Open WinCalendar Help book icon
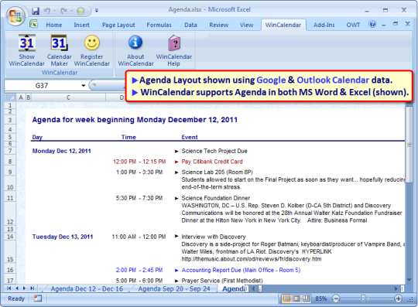Viewport: 418px width, 307px height. click(x=174, y=50)
